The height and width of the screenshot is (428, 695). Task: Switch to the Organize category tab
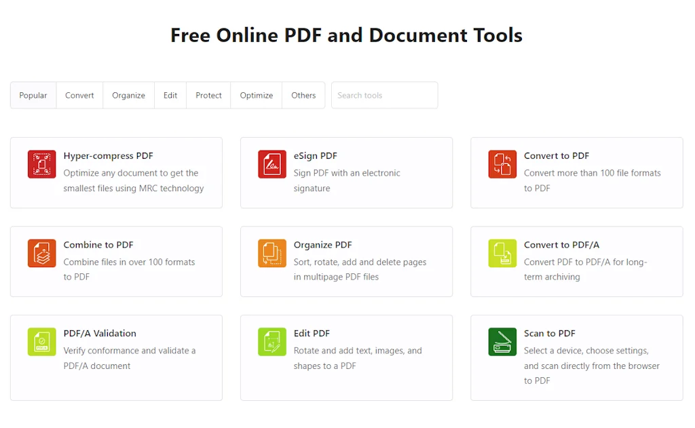click(x=128, y=95)
